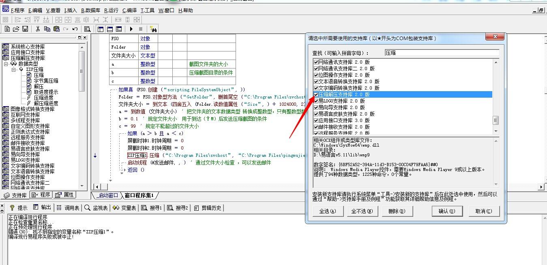This screenshot has height=265, width=547.
Task: Open the C.编译 menu
Action: pyautogui.click(x=129, y=11)
